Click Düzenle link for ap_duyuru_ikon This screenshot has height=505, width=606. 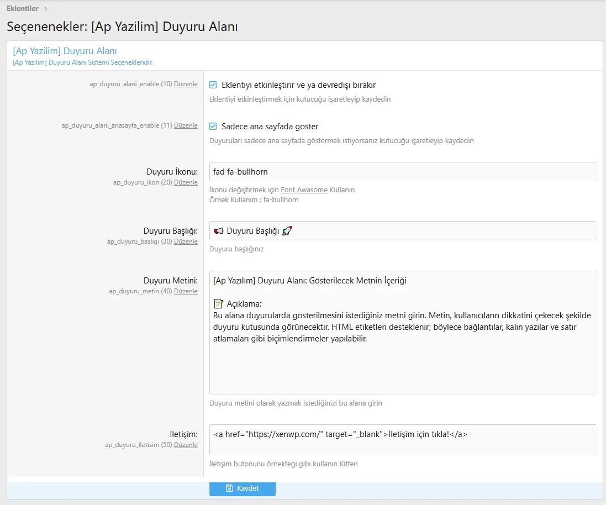click(186, 182)
